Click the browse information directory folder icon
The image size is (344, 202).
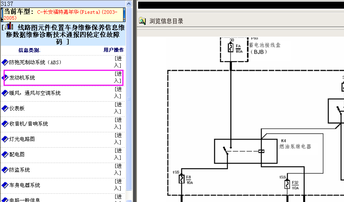[x=142, y=21]
